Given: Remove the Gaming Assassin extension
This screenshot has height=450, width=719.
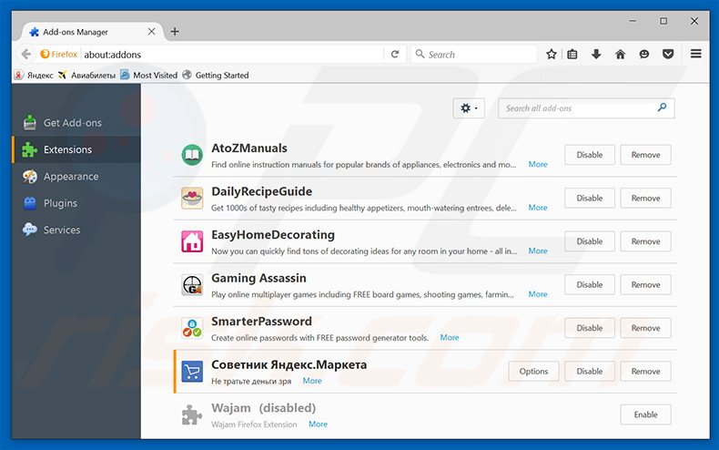Looking at the screenshot, I should pyautogui.click(x=645, y=285).
